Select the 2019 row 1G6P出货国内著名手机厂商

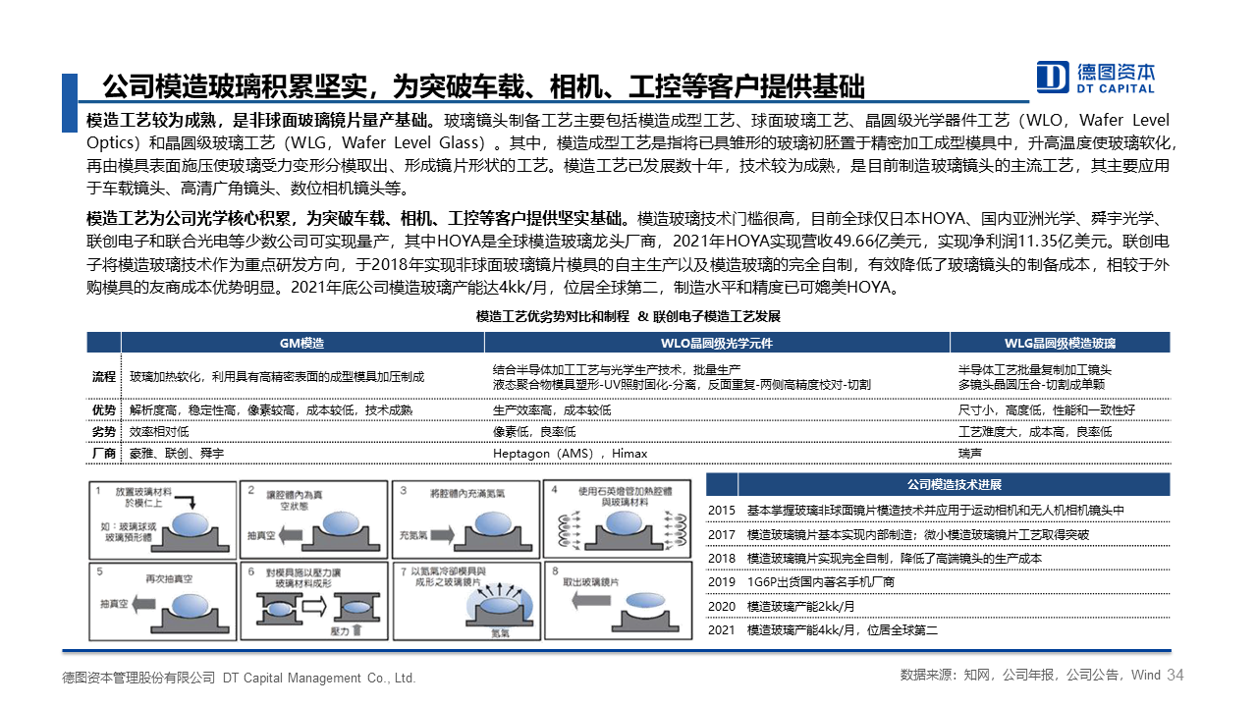coord(938,582)
